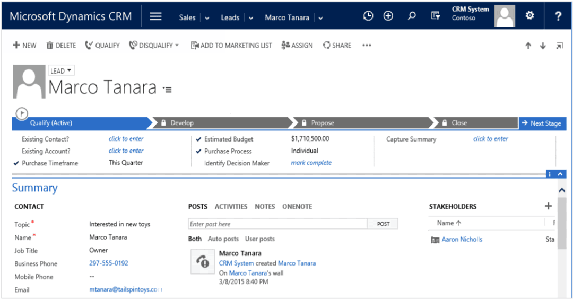573x300 pixels.
Task: Switch to the ONENOTE tab
Action: (x=297, y=207)
